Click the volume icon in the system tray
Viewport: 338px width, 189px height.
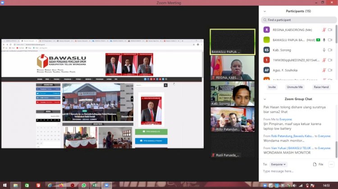point(295,185)
